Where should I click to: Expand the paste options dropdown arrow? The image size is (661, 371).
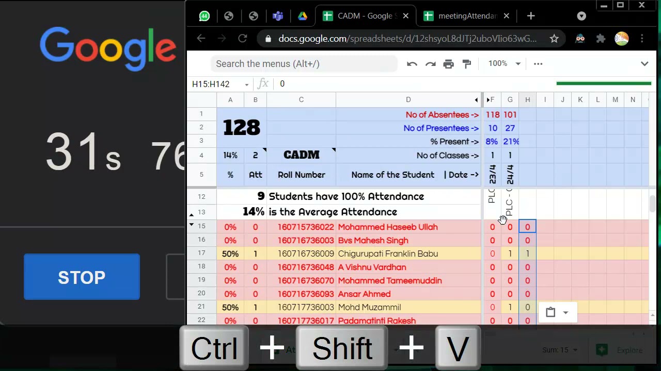565,313
